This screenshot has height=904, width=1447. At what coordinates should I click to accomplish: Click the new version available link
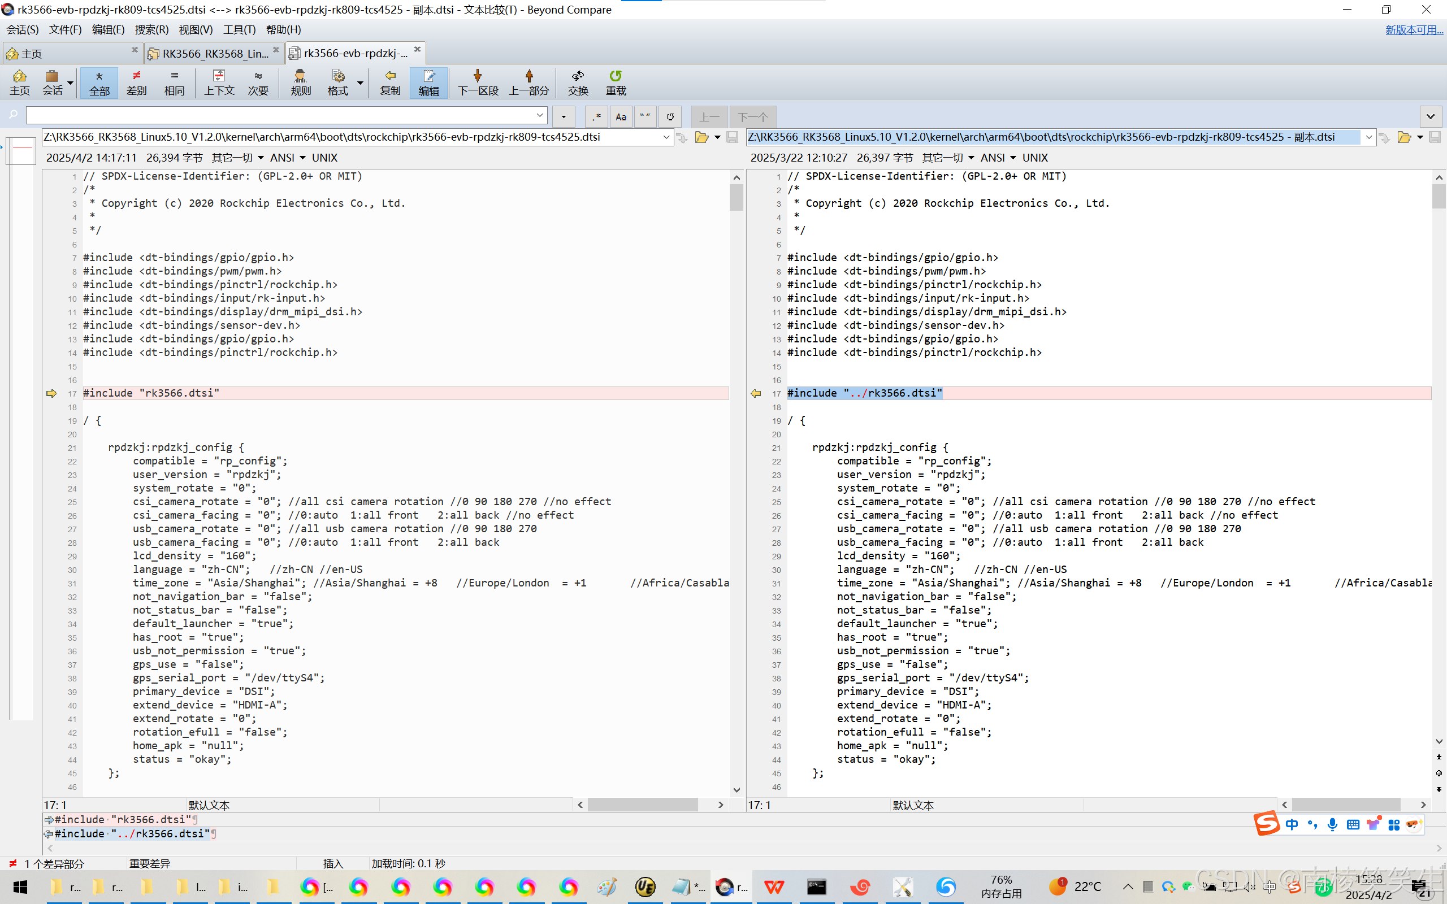pos(1414,29)
